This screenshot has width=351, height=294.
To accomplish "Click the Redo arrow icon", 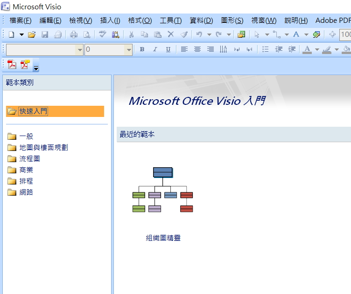I will [x=219, y=34].
